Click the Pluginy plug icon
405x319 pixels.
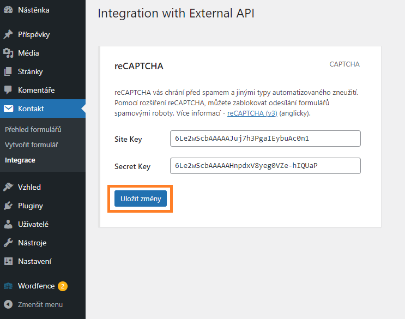(x=8, y=206)
